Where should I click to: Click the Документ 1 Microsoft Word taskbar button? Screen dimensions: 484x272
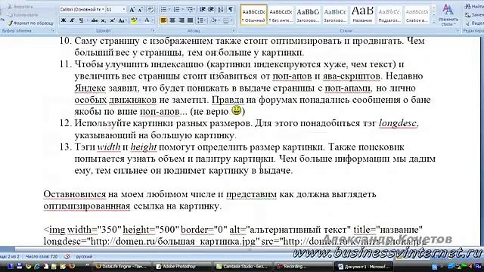pyautogui.click(x=364, y=267)
